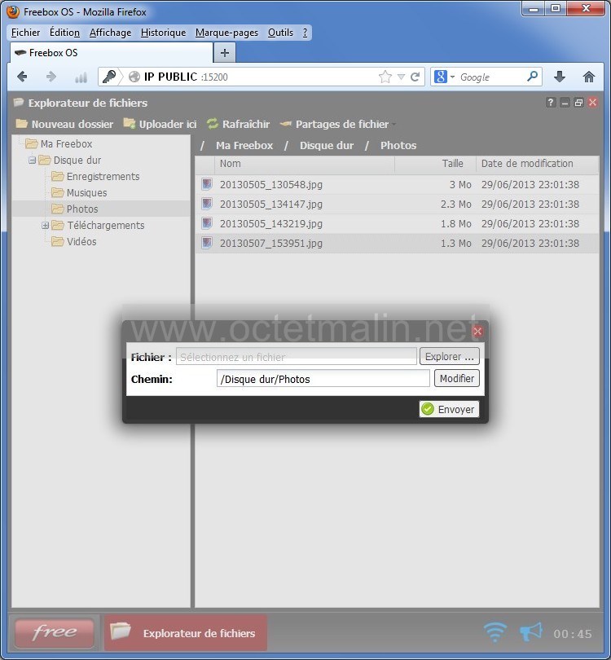Click the Ma Freebox breadcrumb
Screen dimensions: 611x660
point(244,146)
